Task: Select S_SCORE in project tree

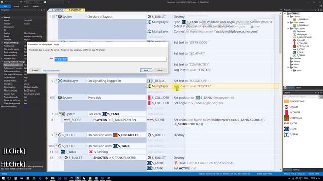Action: tap(299, 49)
